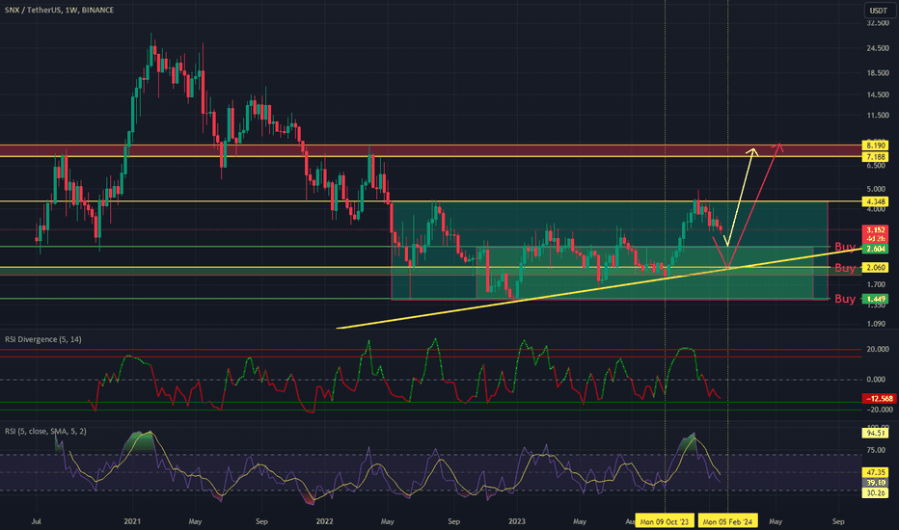Image resolution: width=899 pixels, height=530 pixels.
Task: Click the 1.090 price axis label
Action: (x=876, y=324)
